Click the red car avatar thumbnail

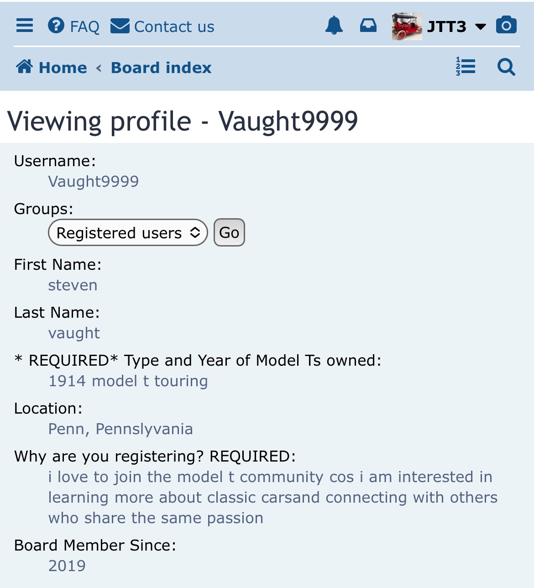click(407, 26)
